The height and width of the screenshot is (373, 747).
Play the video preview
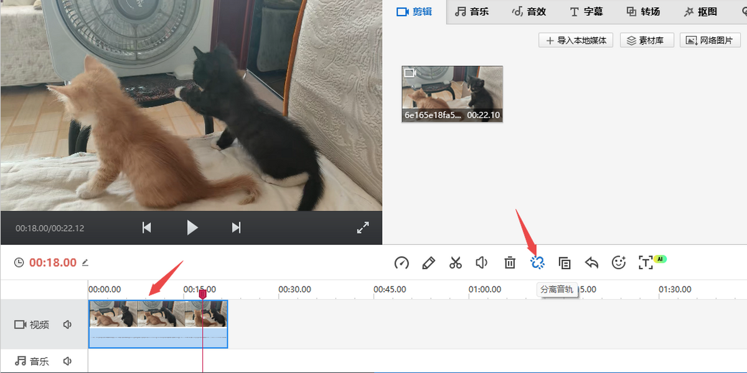click(192, 228)
